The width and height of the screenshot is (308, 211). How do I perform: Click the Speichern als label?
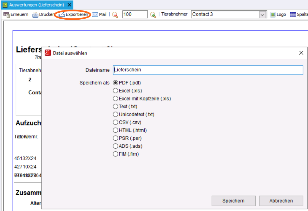click(95, 83)
